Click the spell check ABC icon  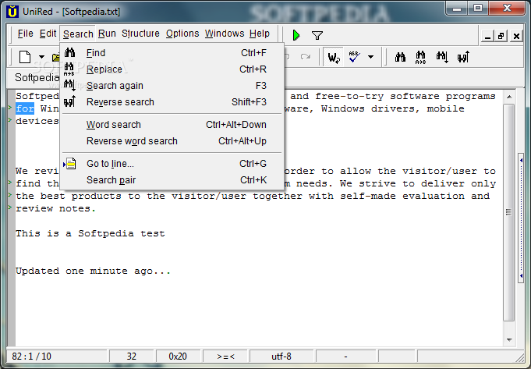pyautogui.click(x=354, y=57)
